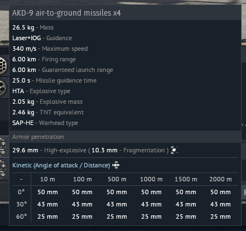The width and height of the screenshot is (246, 231).
Task: Select the top missile loadout icon at left edge
Action: tap(3, 143)
